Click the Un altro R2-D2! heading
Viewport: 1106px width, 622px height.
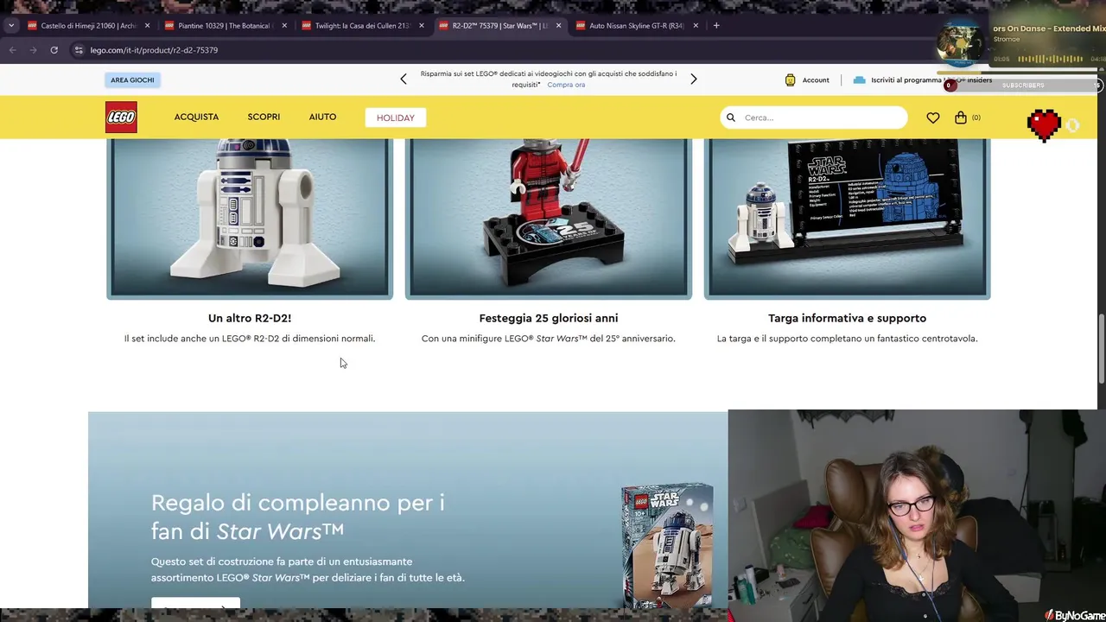click(x=250, y=318)
